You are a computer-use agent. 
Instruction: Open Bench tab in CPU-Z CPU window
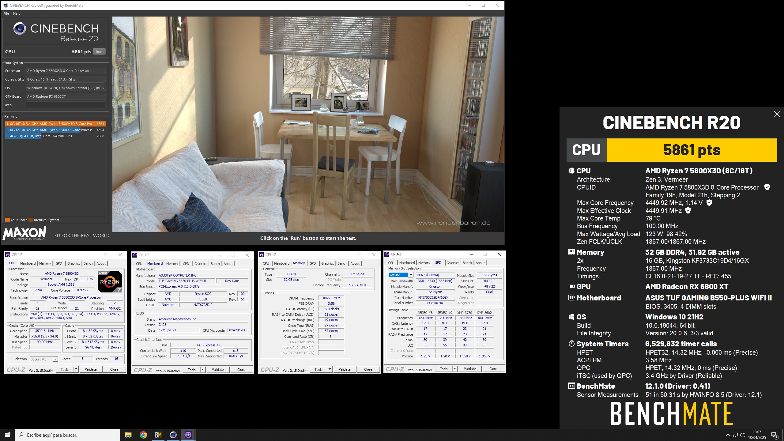tap(88, 263)
